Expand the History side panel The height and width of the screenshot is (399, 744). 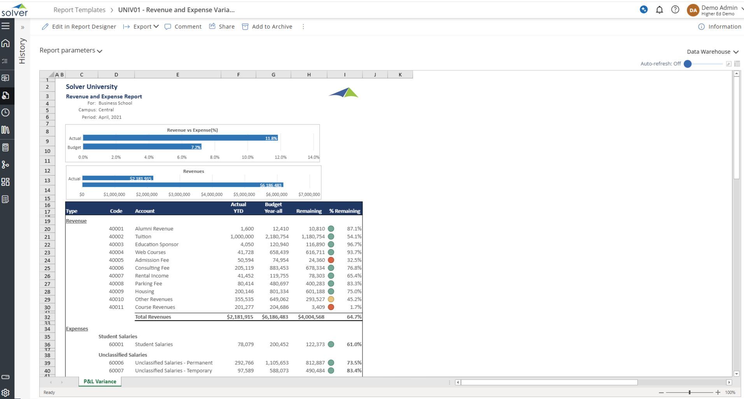coord(22,28)
